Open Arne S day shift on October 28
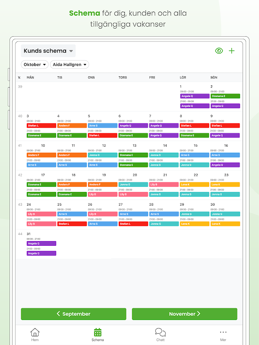This screenshot has width=259, height=345. pos(164,214)
